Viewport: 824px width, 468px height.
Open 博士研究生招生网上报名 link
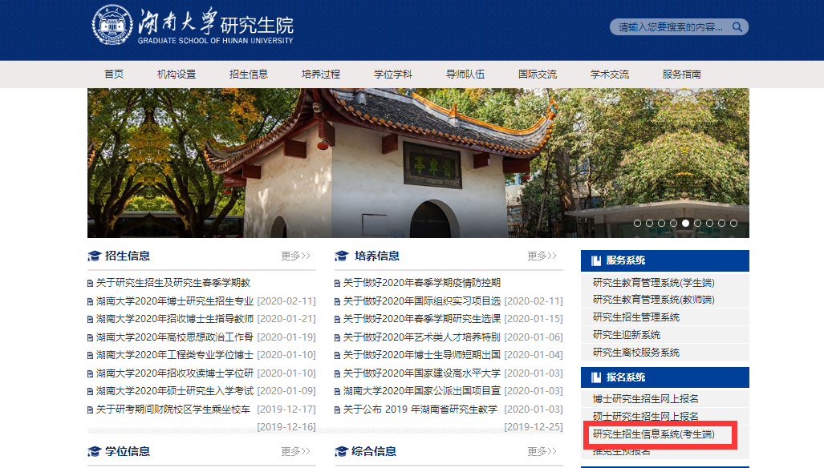[x=646, y=399]
